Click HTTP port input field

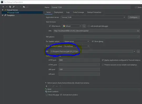pos(79,60)
